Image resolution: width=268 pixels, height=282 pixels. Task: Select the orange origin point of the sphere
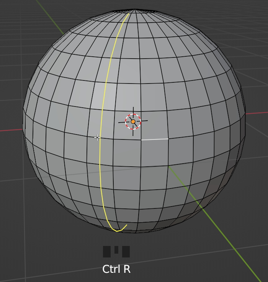(133, 122)
